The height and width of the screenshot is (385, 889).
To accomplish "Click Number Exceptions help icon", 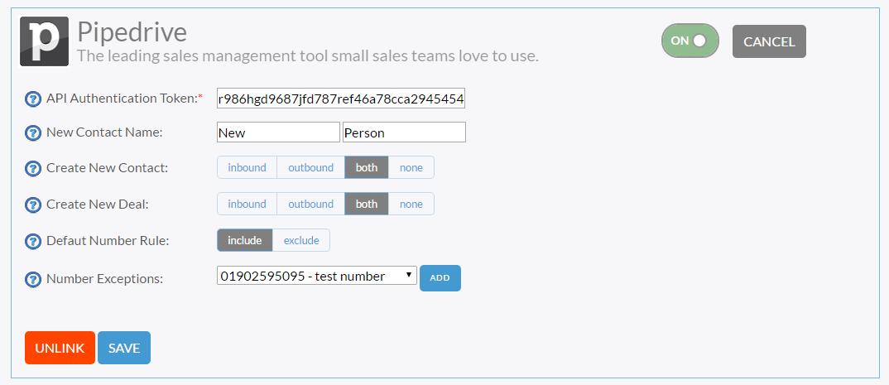I will tap(33, 279).
